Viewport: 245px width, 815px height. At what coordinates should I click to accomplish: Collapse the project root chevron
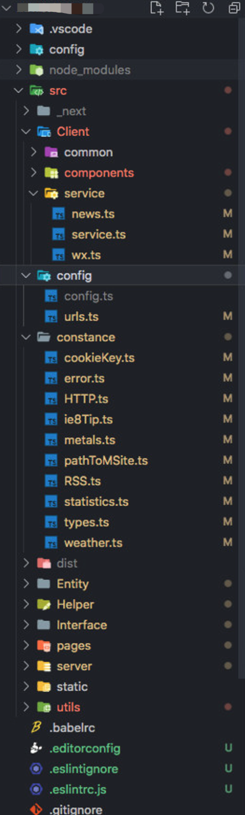click(7, 8)
